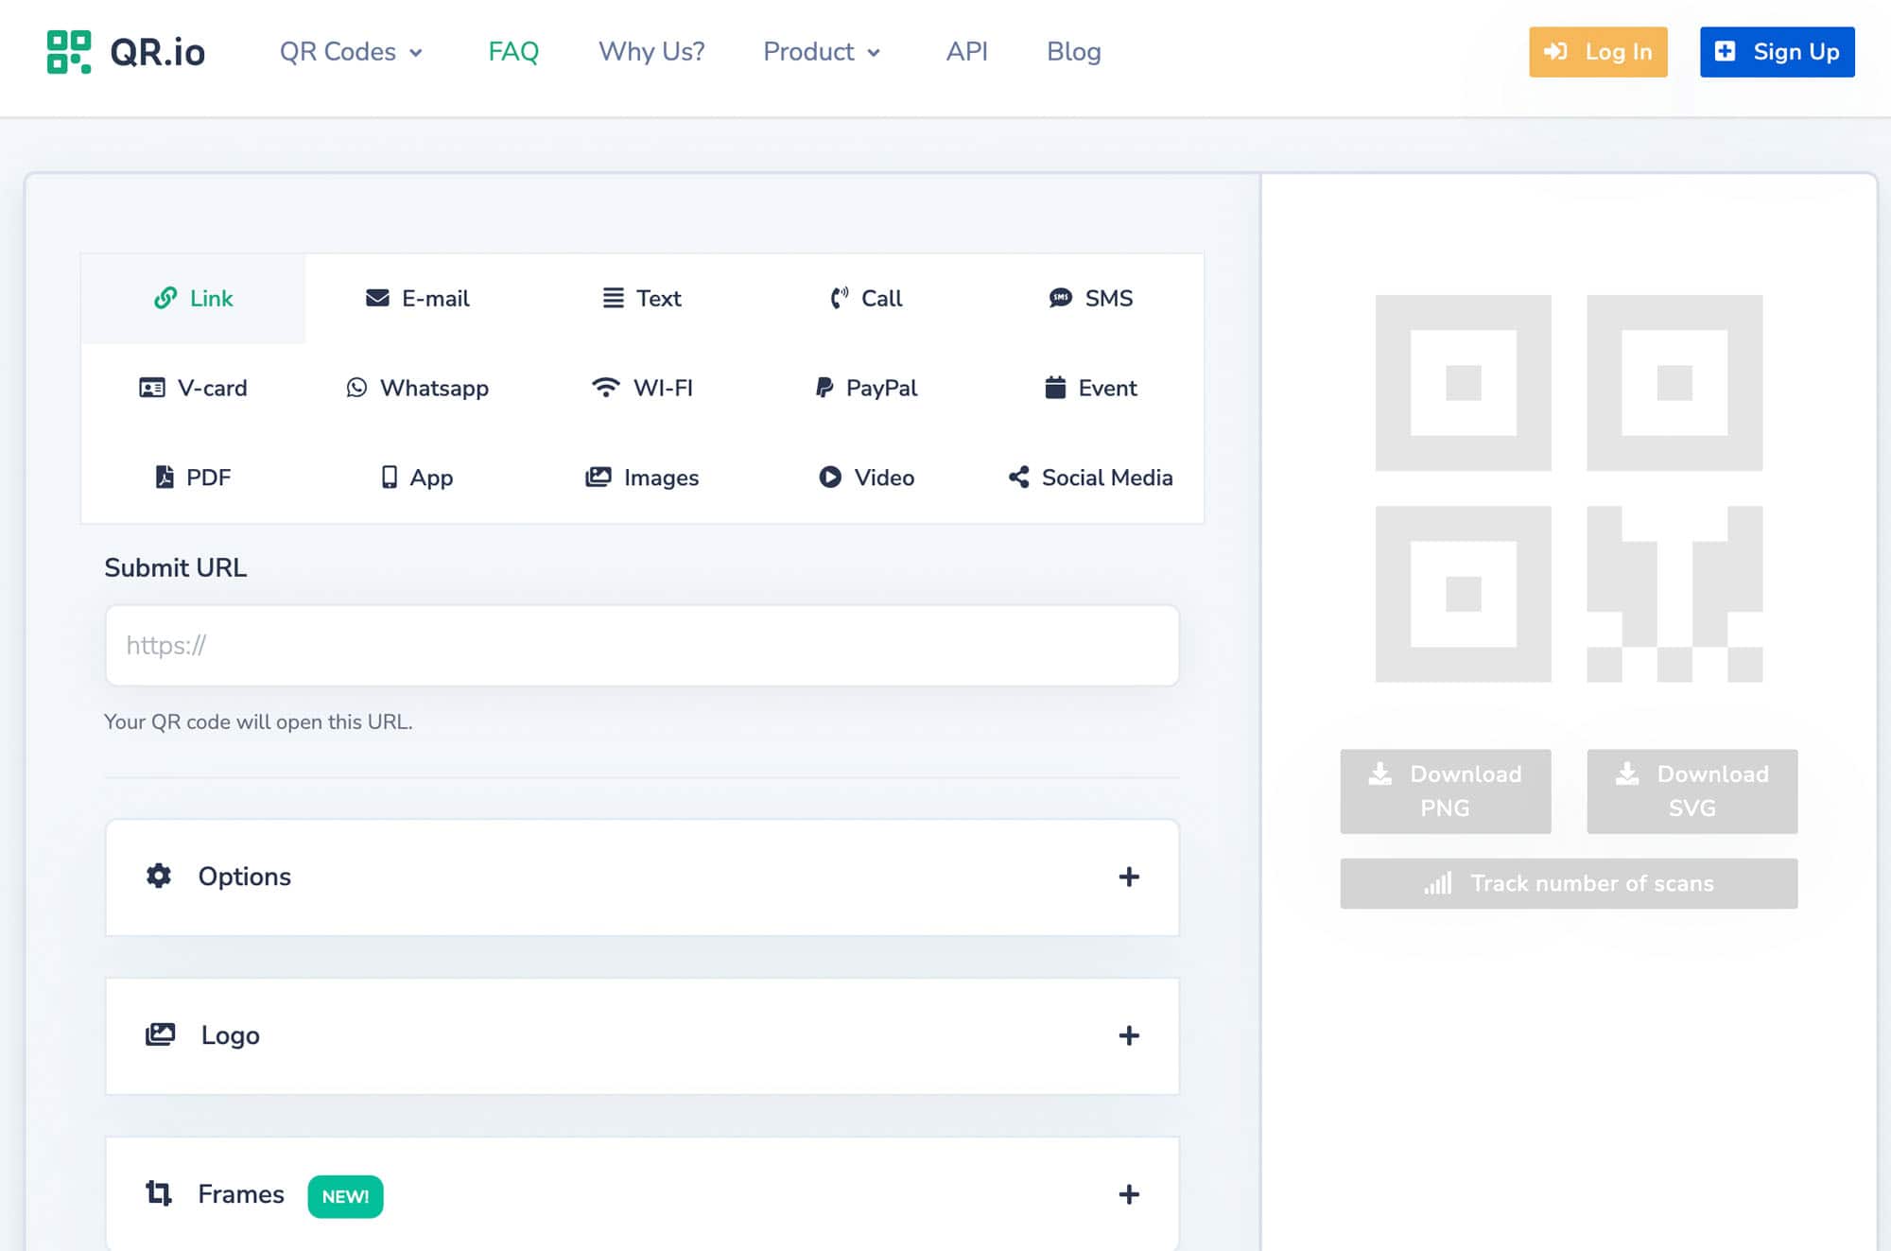Click the Sign Up button
The width and height of the screenshot is (1891, 1251).
tap(1778, 52)
